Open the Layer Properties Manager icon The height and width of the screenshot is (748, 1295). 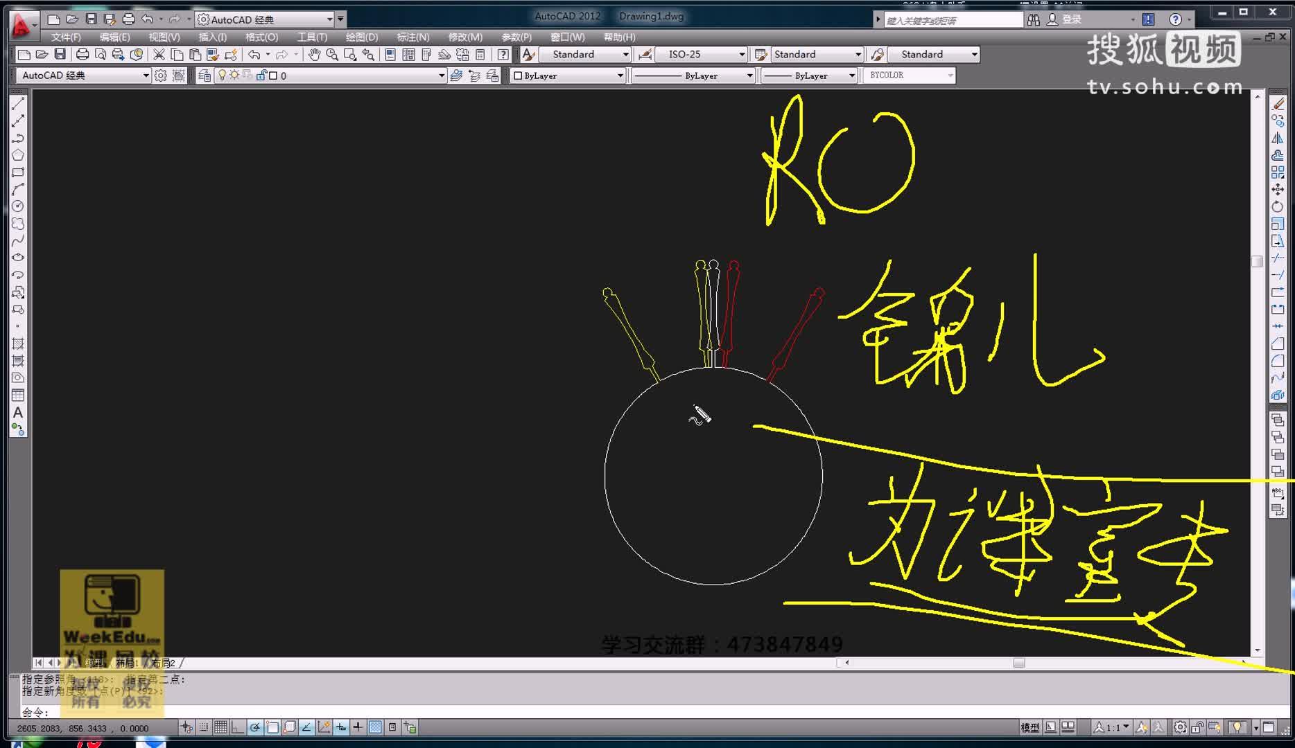(x=206, y=75)
